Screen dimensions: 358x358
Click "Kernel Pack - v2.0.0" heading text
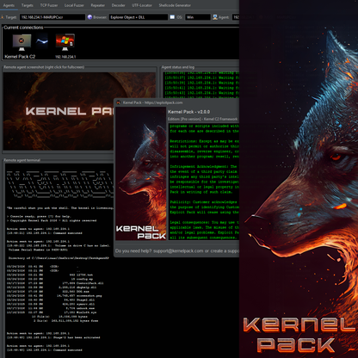click(x=188, y=112)
